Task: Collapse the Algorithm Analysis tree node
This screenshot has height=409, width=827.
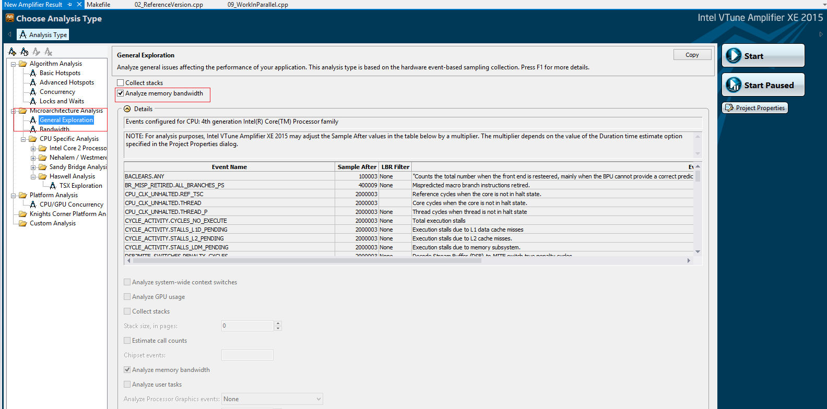Action: tap(14, 64)
